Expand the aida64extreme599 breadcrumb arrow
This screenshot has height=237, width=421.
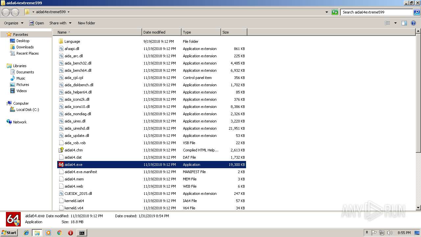68,12
